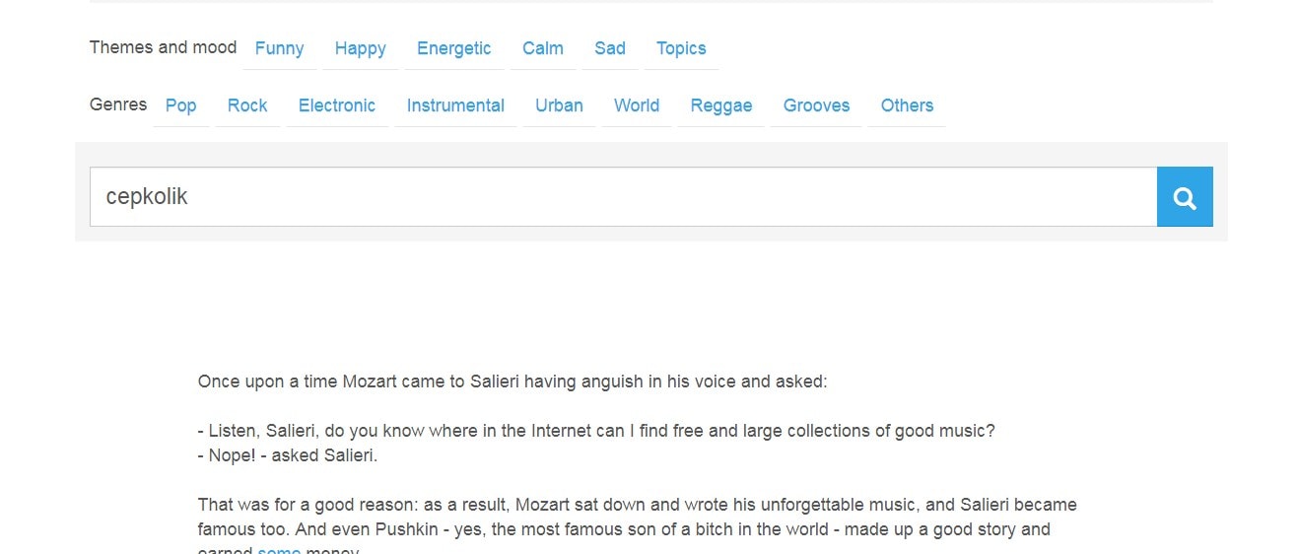This screenshot has height=554, width=1299.
Task: Open the Topics link
Action: coord(681,48)
